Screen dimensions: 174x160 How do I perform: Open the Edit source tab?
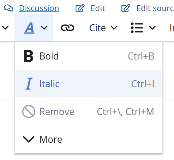[x=155, y=8]
